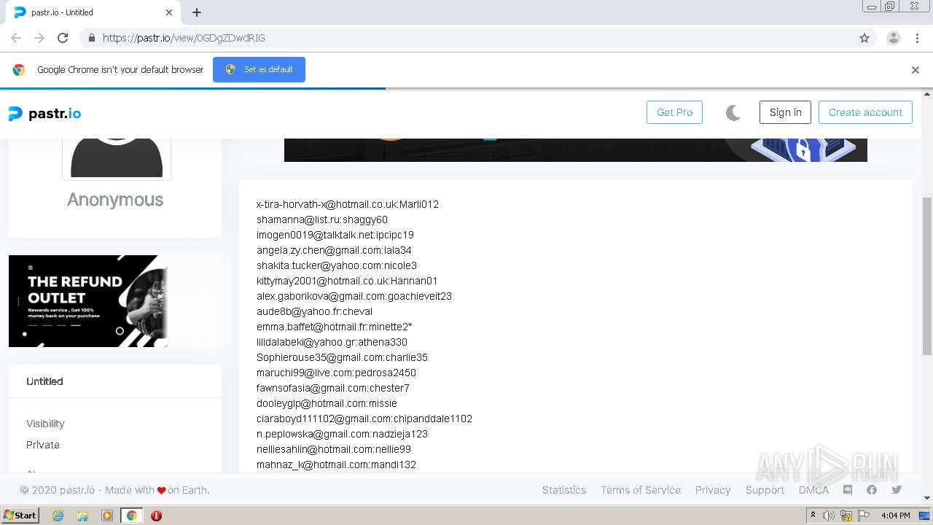Dismiss the default browser notification bar

click(x=916, y=70)
